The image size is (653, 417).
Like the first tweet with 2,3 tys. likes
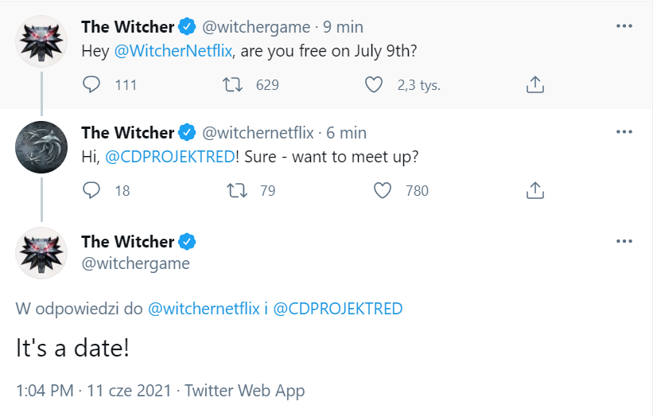click(x=374, y=84)
